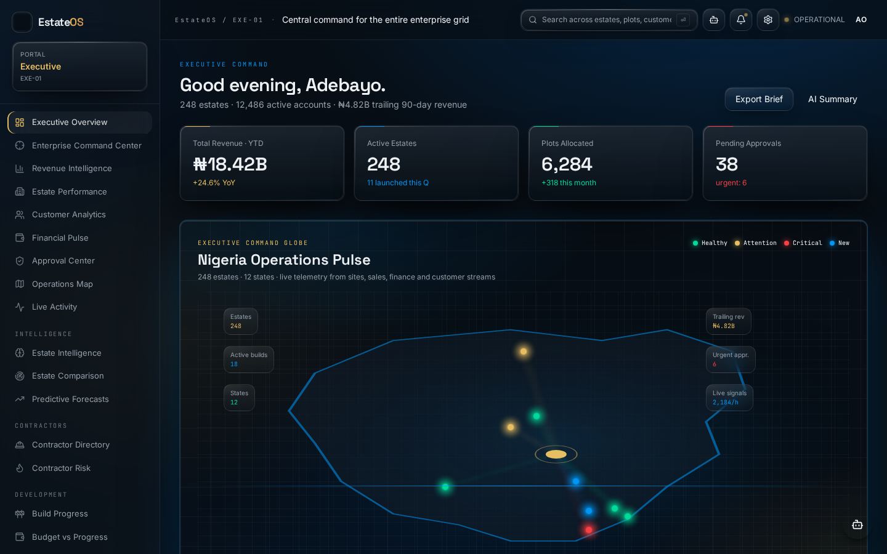Click the Live Activity pulse icon
This screenshot has height=554, width=887.
click(x=20, y=307)
